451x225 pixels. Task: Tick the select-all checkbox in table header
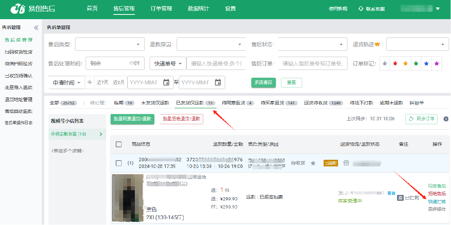click(119, 144)
